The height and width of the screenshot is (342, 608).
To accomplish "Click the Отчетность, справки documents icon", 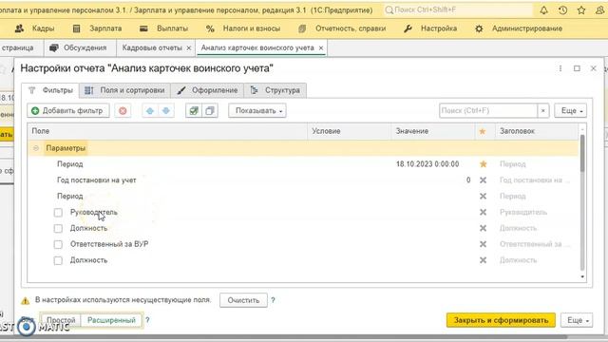I will (x=302, y=28).
